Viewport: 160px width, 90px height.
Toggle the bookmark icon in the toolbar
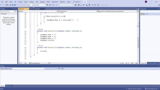click(98, 5)
